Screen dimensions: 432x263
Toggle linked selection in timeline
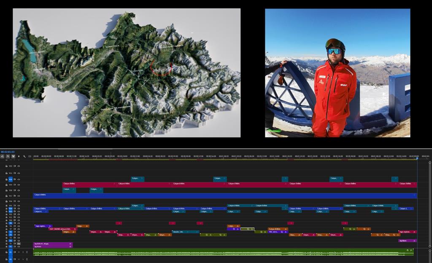(13, 156)
